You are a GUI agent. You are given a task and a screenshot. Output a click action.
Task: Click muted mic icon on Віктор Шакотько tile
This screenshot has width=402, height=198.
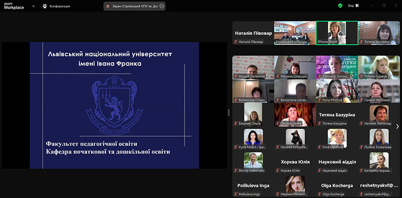point(235,170)
